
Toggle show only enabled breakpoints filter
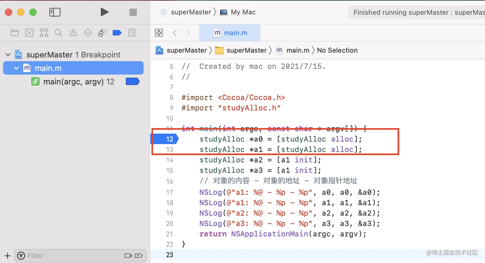(128, 256)
